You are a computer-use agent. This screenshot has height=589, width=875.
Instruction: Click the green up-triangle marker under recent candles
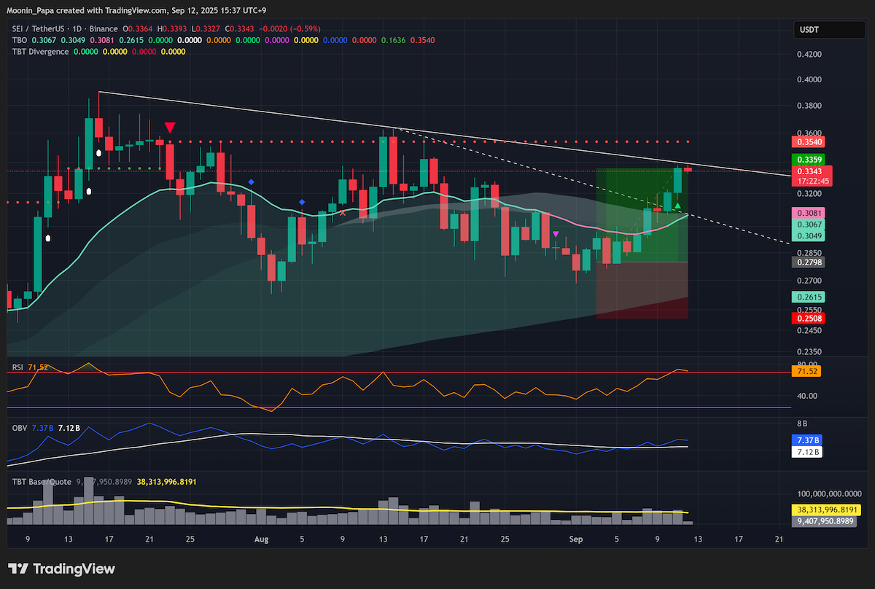(x=677, y=207)
